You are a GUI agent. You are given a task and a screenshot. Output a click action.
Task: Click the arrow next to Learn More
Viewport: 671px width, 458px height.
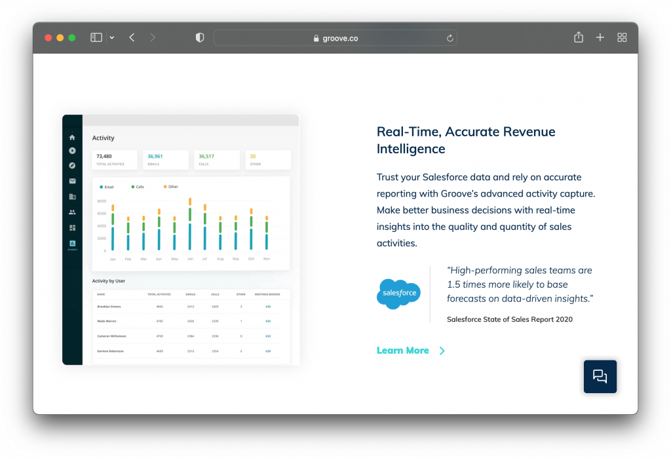442,351
